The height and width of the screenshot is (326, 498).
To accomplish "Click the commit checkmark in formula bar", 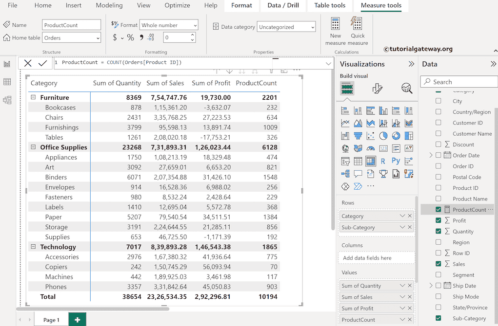I will point(42,63).
